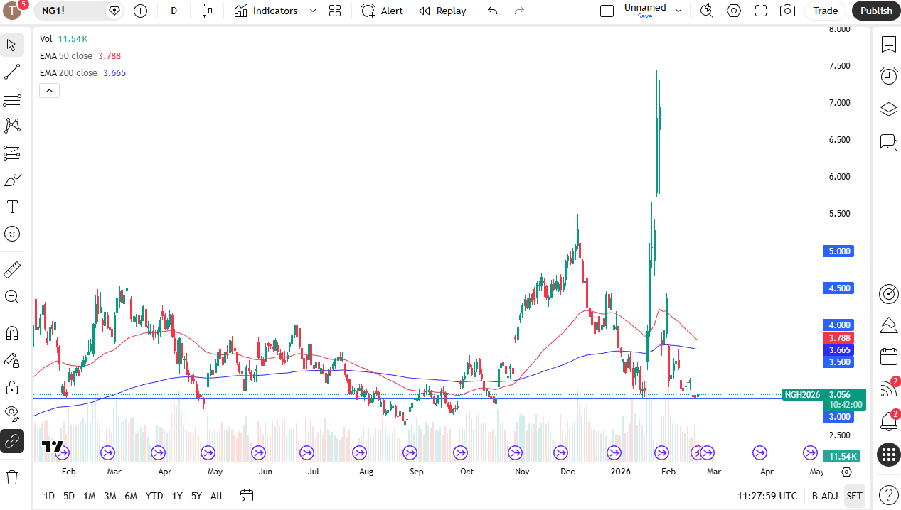The height and width of the screenshot is (510, 901).
Task: Open the alerts clock panel
Action: [888, 76]
